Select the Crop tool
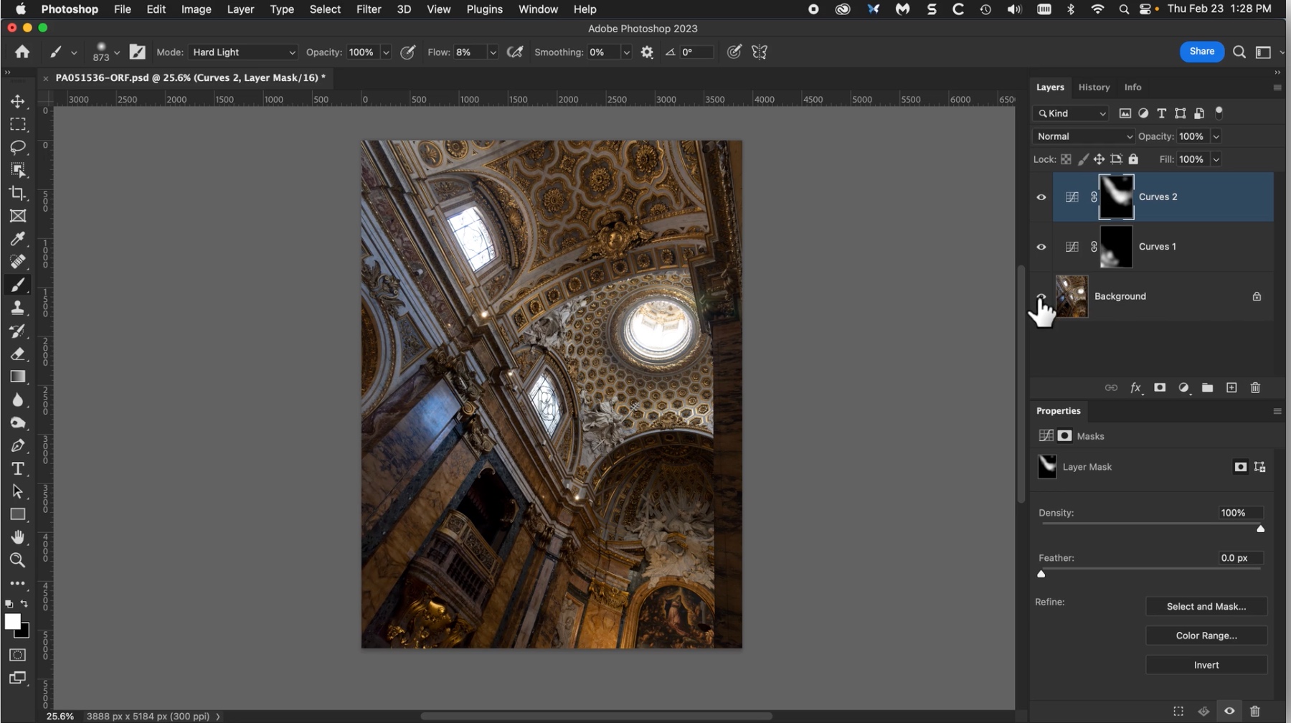Image resolution: width=1291 pixels, height=723 pixels. coord(18,193)
